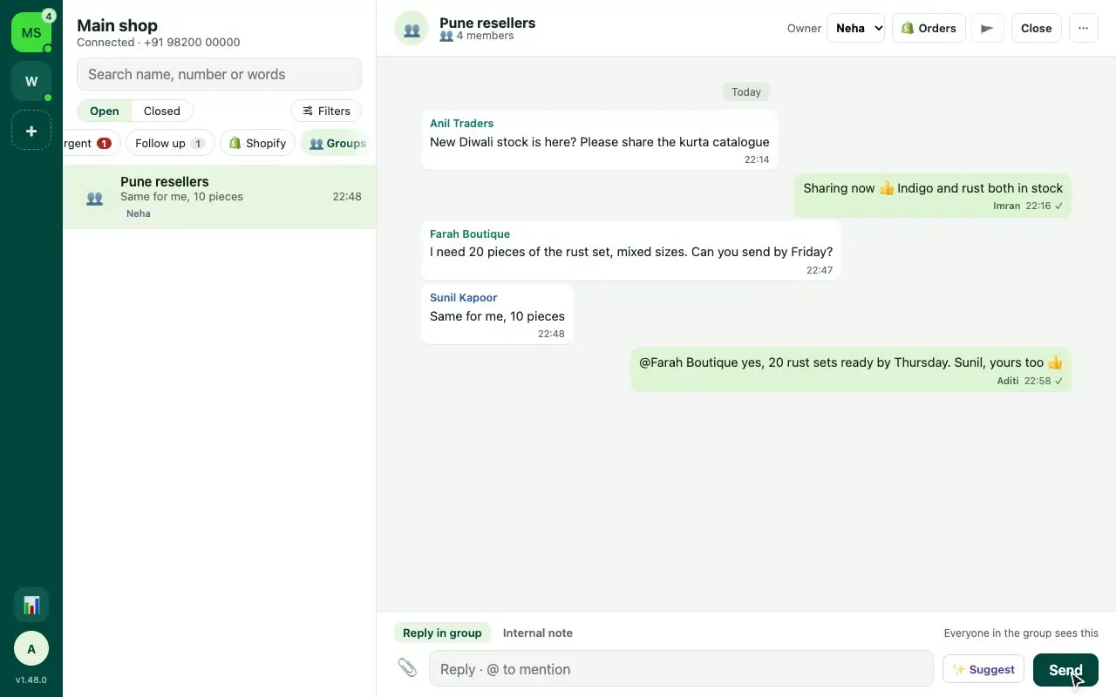Click the version v1.48.0 label
Image resolution: width=1116 pixels, height=697 pixels.
[x=31, y=680]
